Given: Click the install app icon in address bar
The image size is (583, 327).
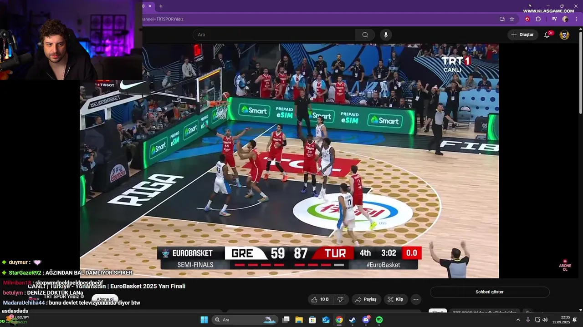Looking at the screenshot, I should click(x=502, y=19).
